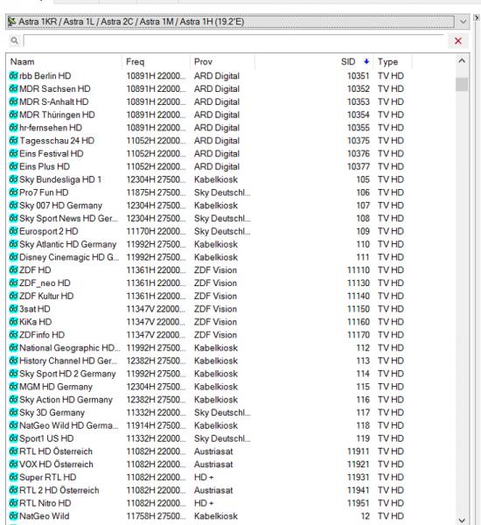This screenshot has height=525, width=481.
Task: Click the satellite dish icon in the selector
Action: [x=11, y=21]
